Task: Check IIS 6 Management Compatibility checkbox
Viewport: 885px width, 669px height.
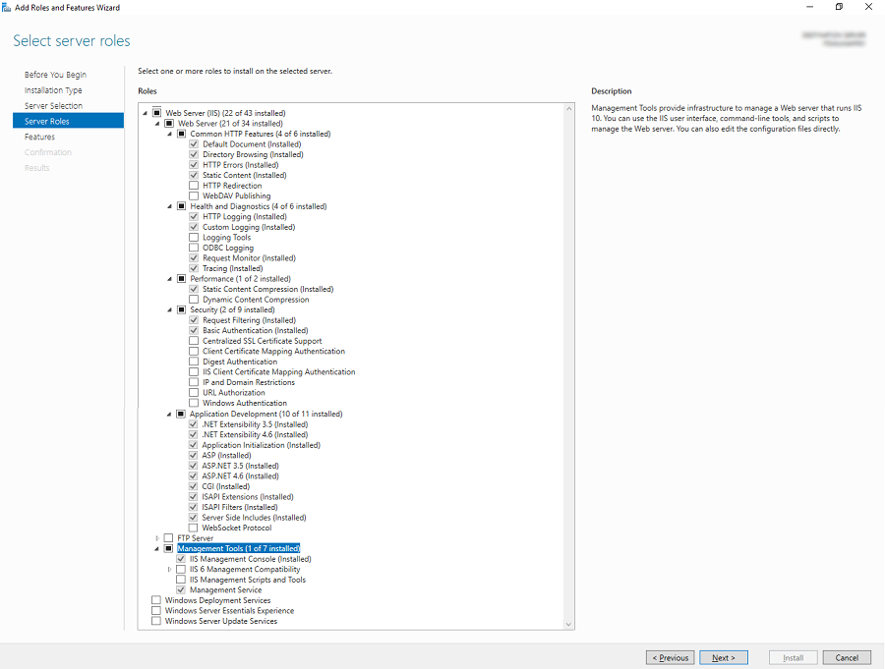Action: point(181,570)
